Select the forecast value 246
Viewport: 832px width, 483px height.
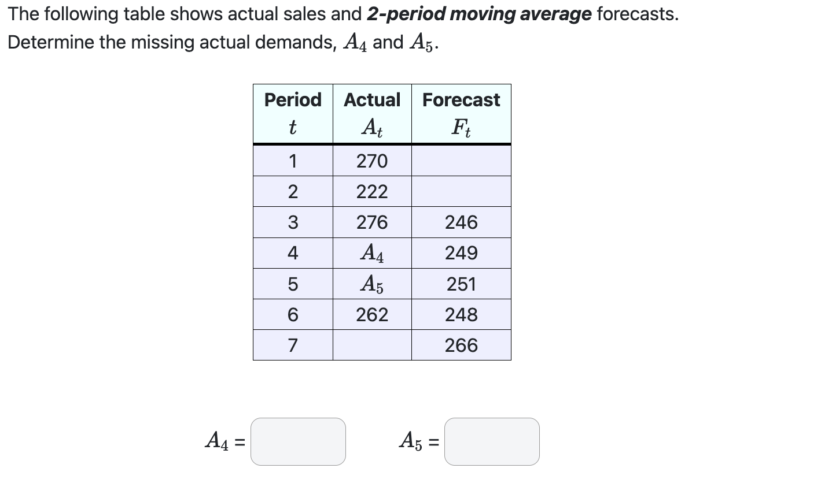(461, 222)
